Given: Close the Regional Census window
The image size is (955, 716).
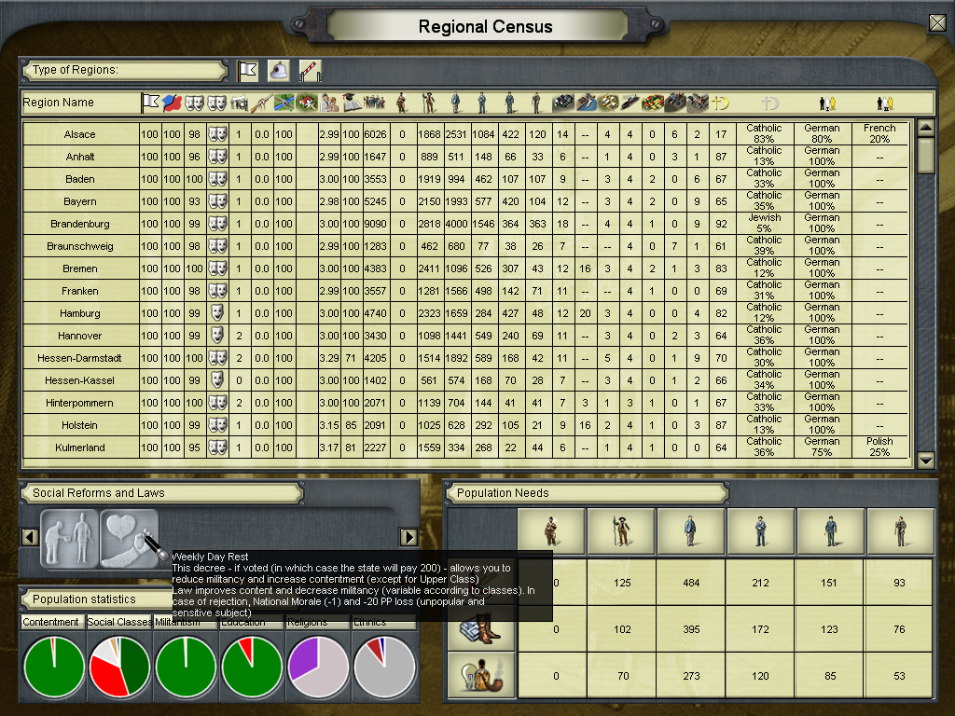Looking at the screenshot, I should (937, 23).
